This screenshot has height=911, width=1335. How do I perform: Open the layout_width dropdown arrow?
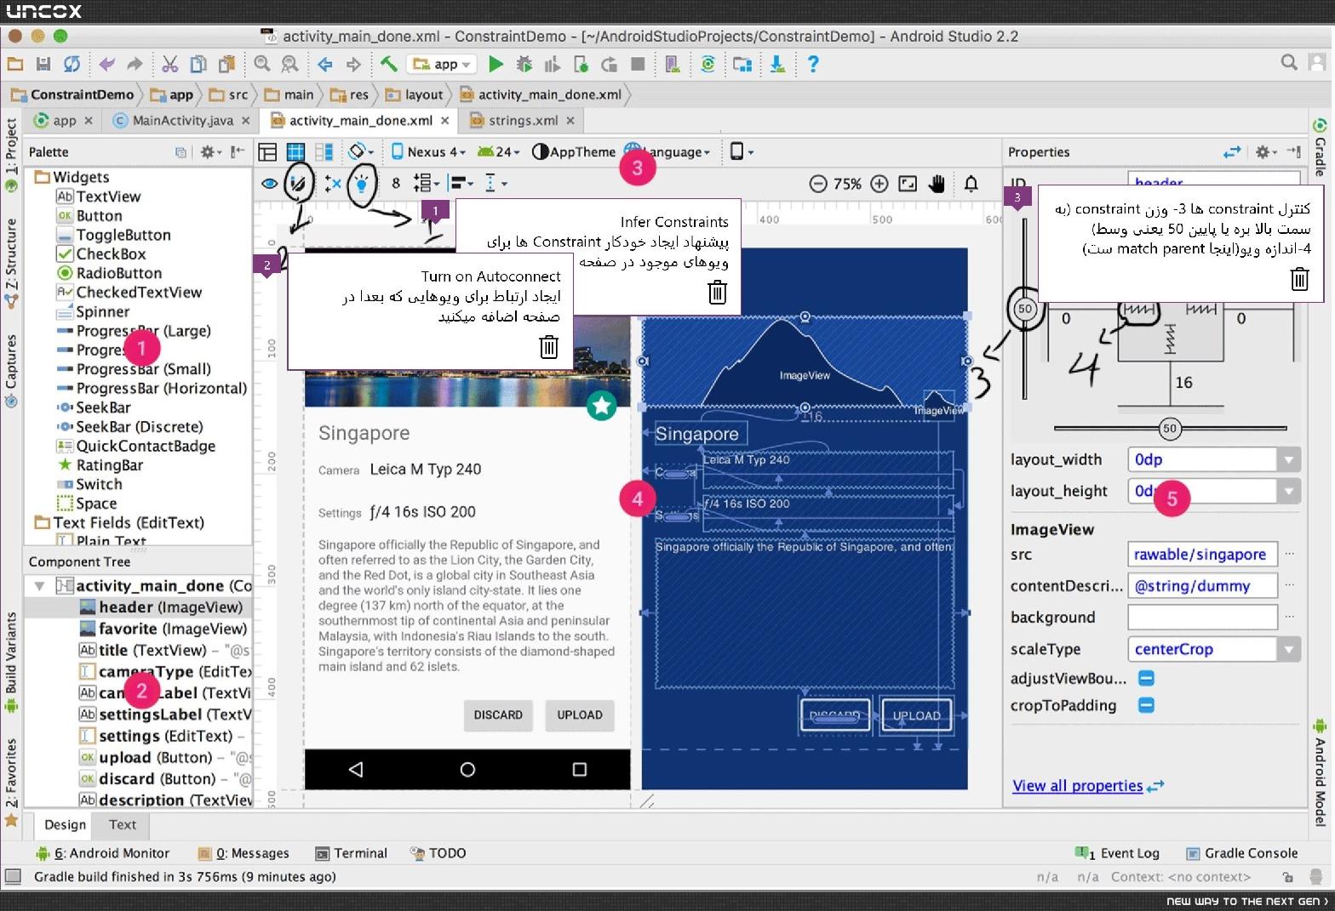click(x=1289, y=460)
